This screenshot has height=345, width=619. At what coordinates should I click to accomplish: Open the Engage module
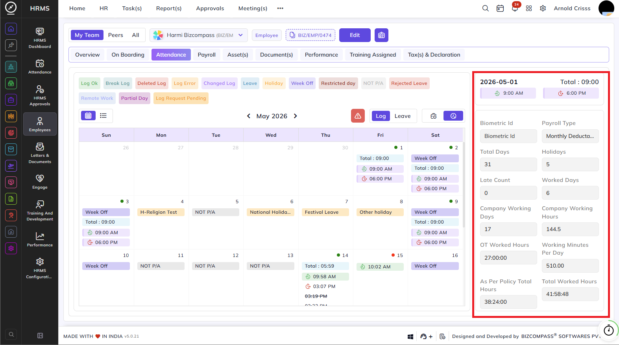(40, 182)
